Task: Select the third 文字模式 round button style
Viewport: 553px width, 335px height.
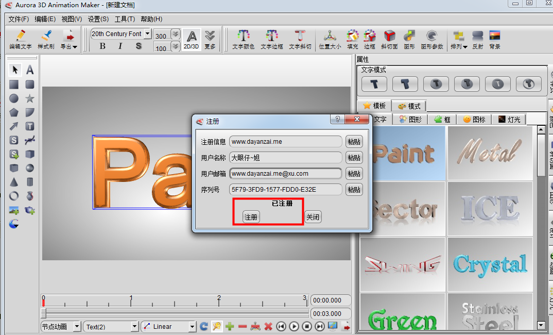Action: (436, 84)
